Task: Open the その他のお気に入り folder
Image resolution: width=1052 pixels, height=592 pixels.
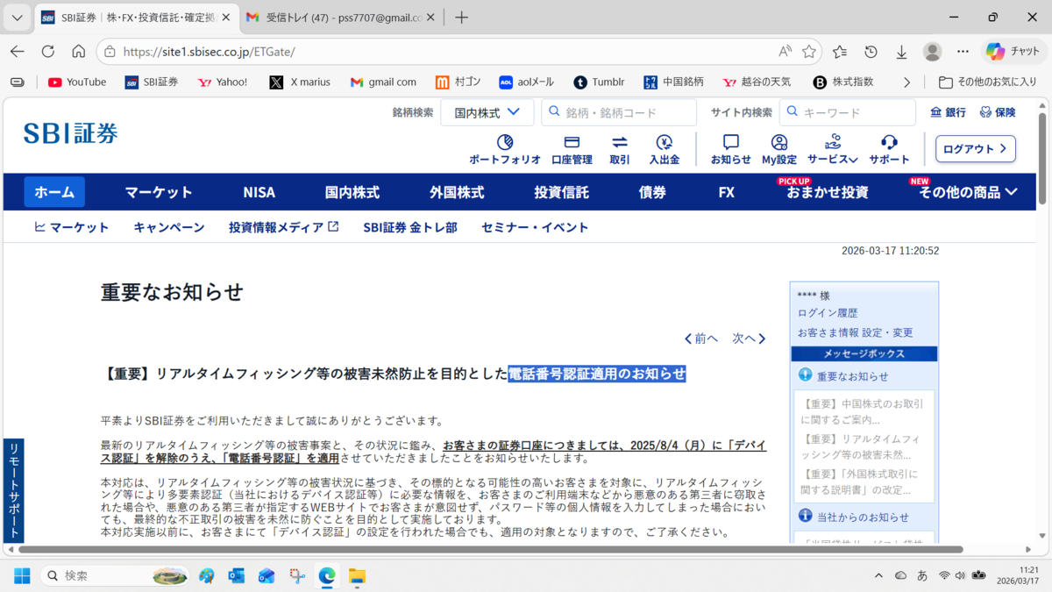Action: point(987,82)
